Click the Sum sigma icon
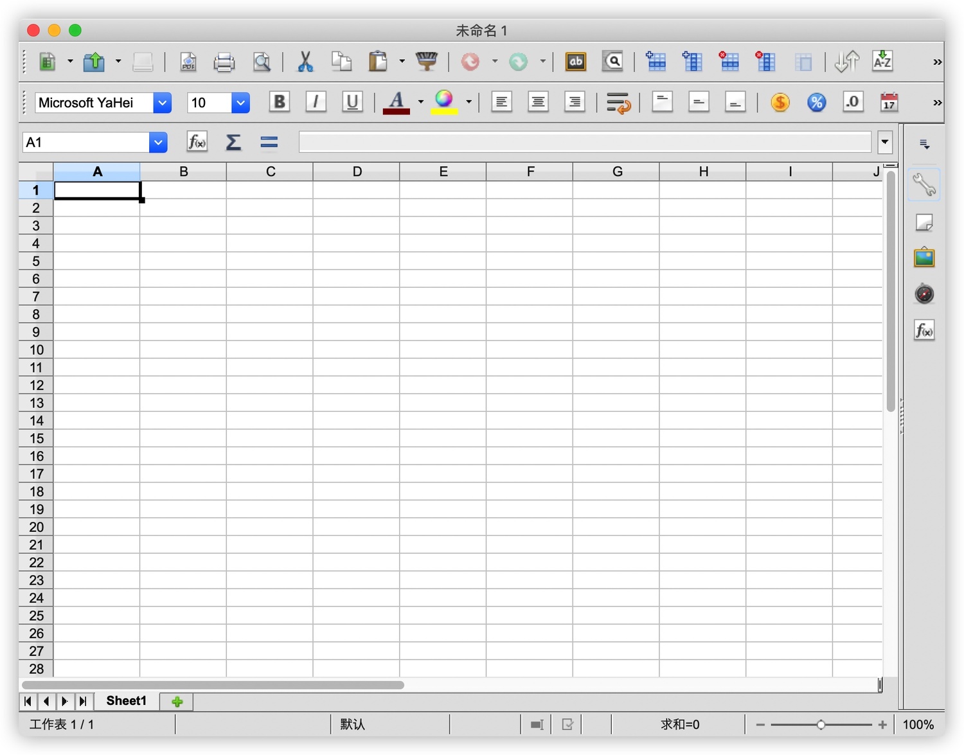 click(x=233, y=142)
